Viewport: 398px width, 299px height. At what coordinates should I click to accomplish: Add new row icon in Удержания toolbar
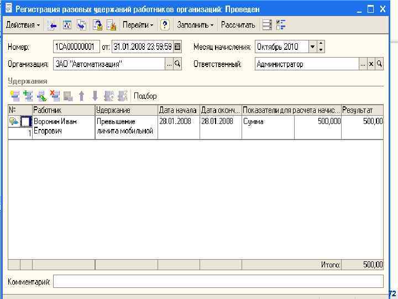[15, 96]
